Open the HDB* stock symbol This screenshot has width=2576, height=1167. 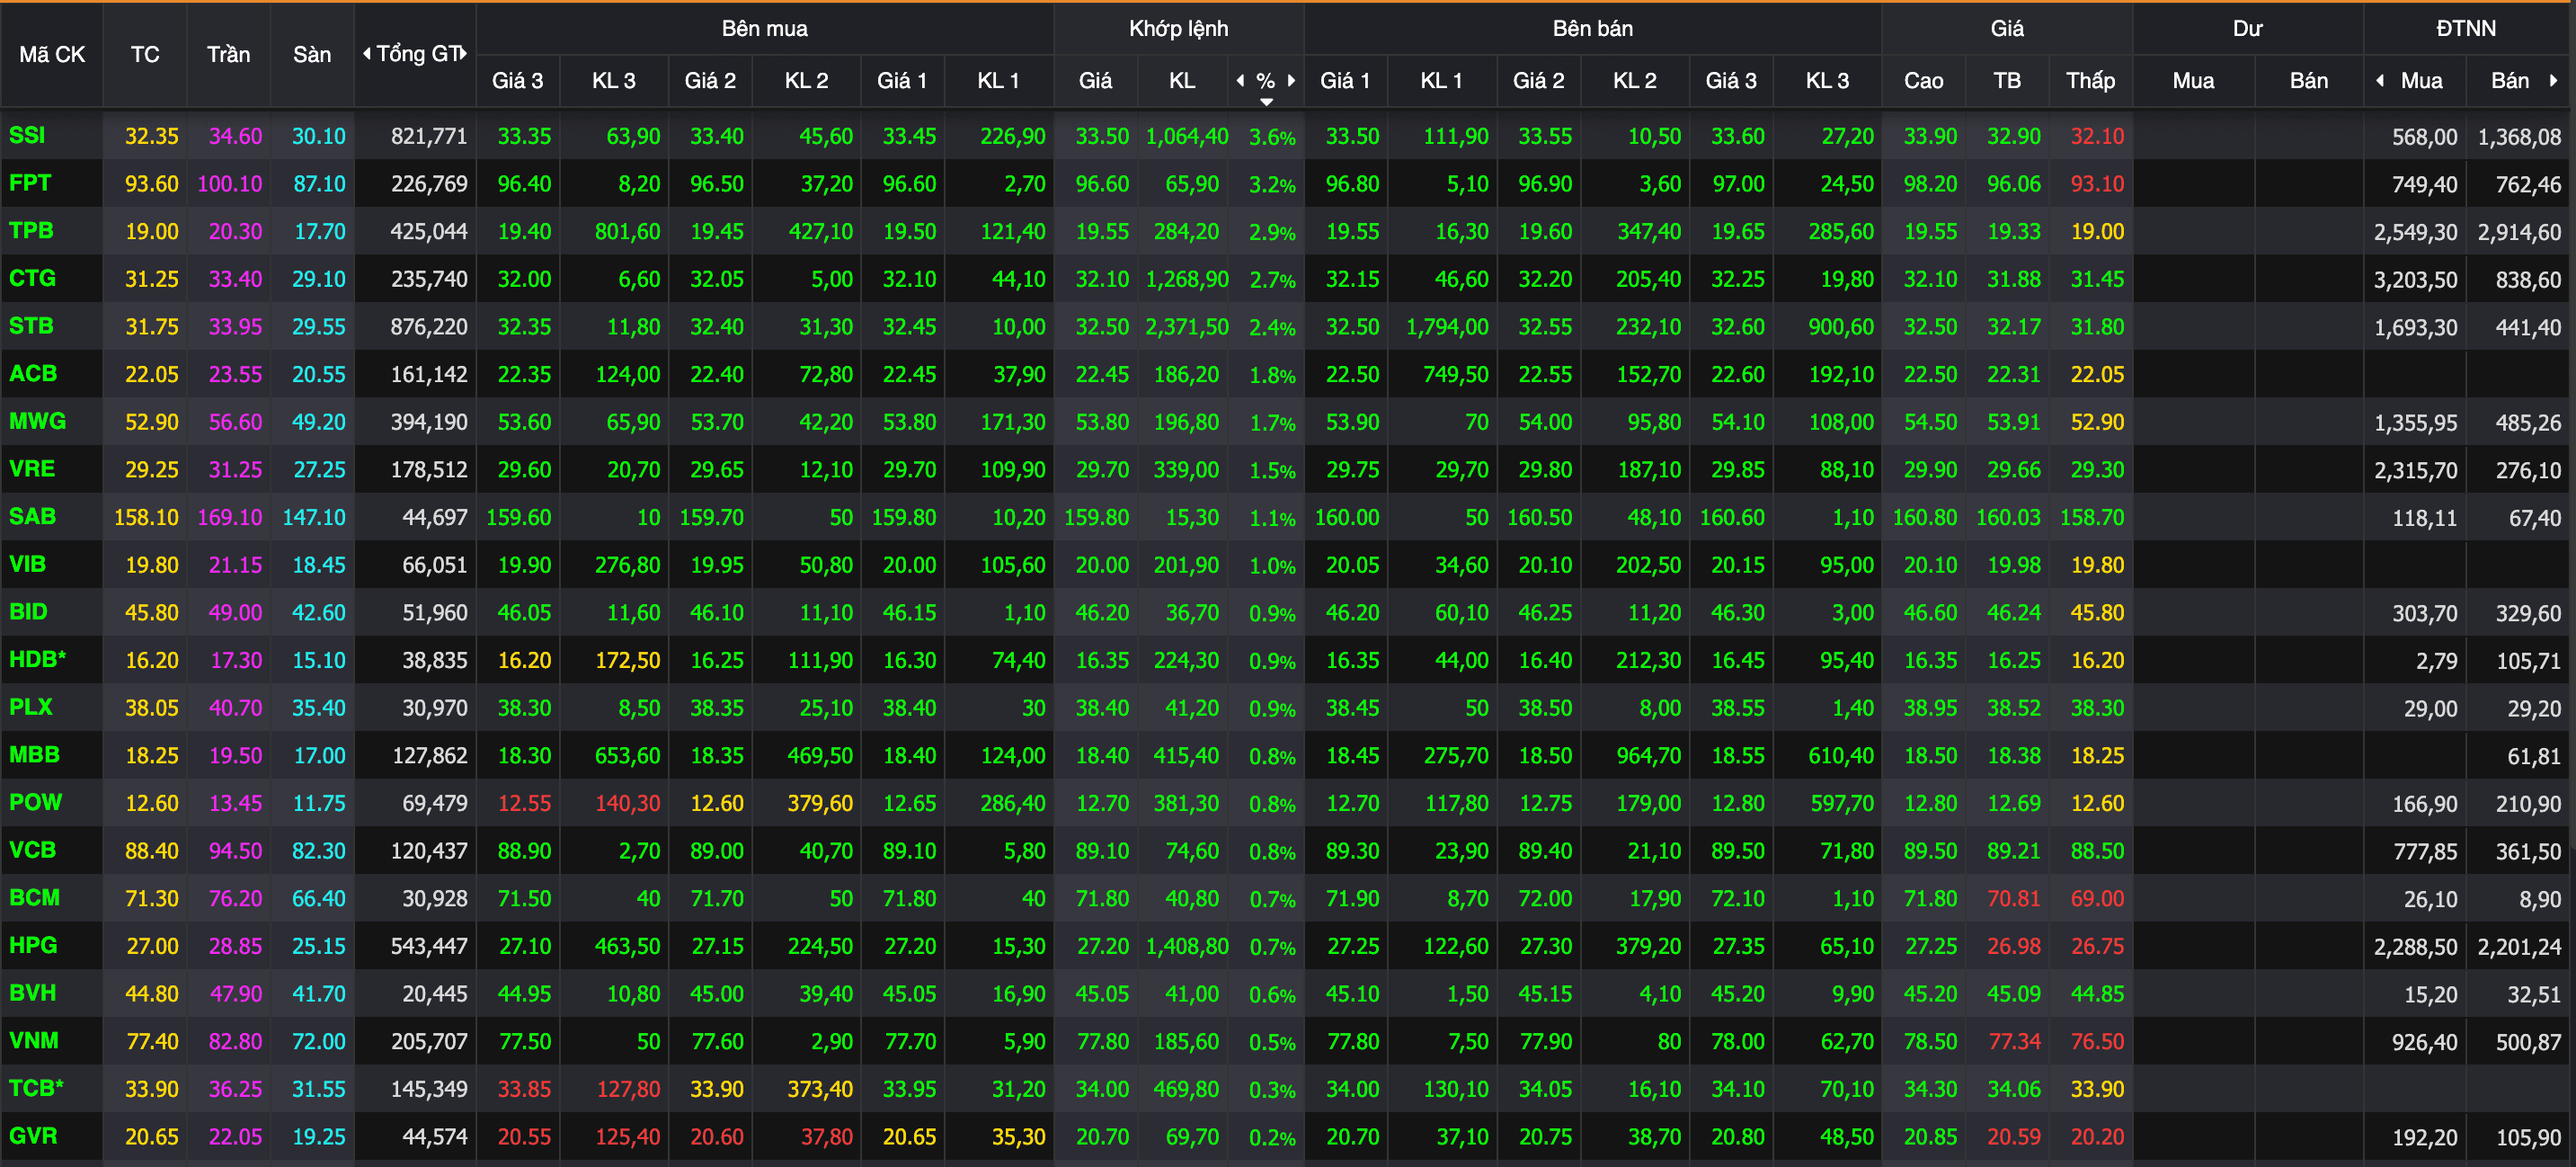click(38, 660)
